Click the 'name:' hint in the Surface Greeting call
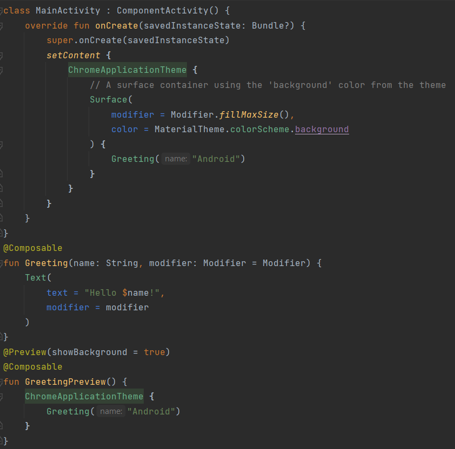 click(x=176, y=159)
